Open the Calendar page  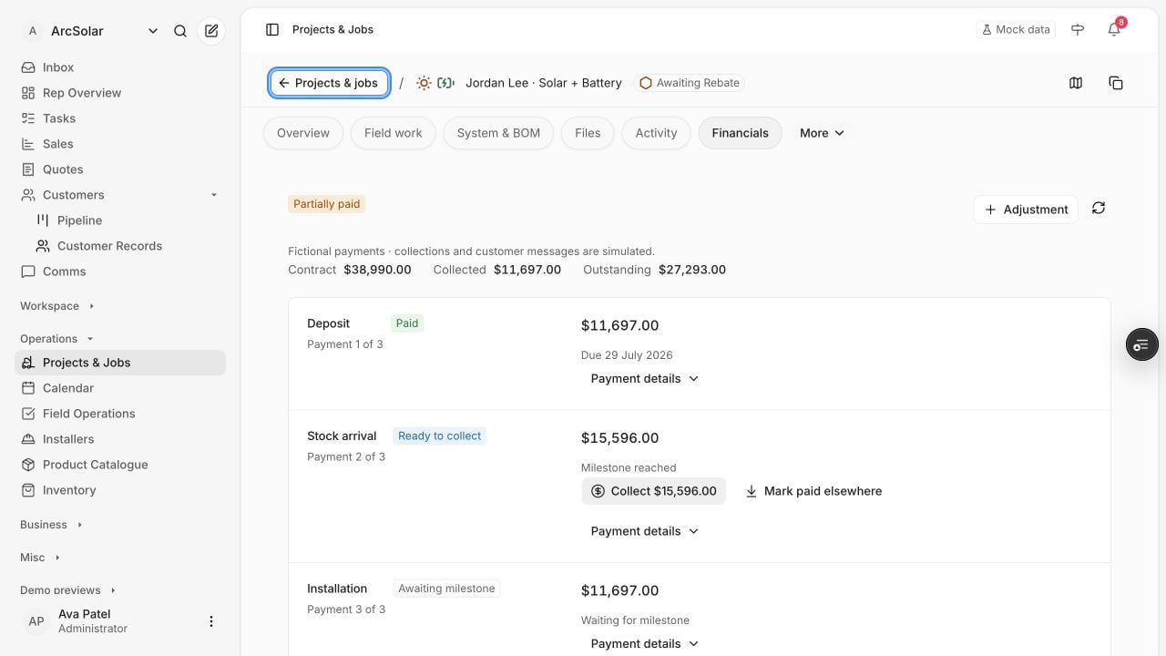point(120,388)
